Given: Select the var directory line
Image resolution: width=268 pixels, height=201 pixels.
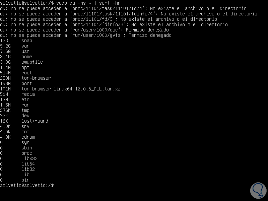Looking at the screenshot, I should pyautogui.click(x=25, y=46).
